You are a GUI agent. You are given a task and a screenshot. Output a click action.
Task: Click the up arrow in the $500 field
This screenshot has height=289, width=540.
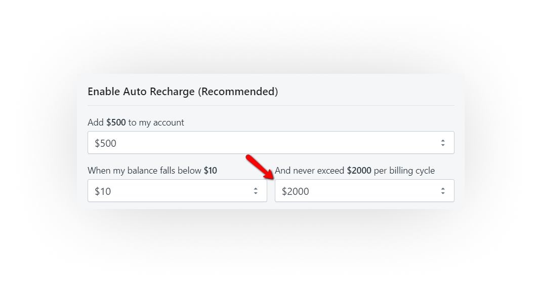point(443,141)
